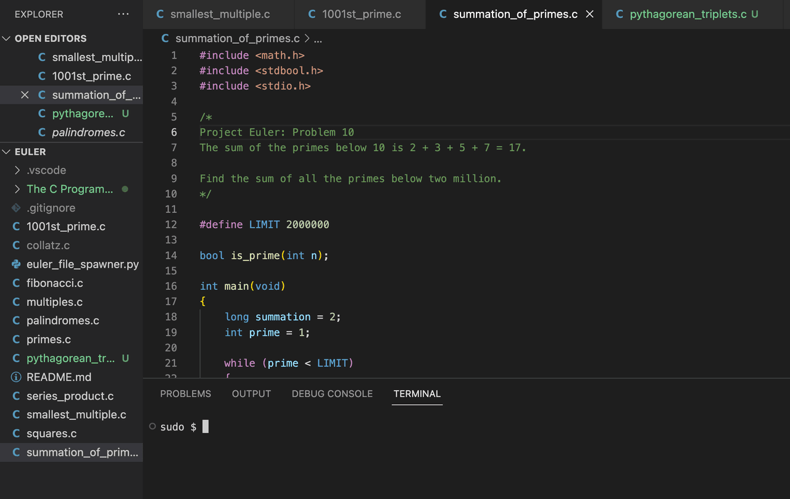
Task: Close summation_of_primes.c editor tab
Action: 589,14
